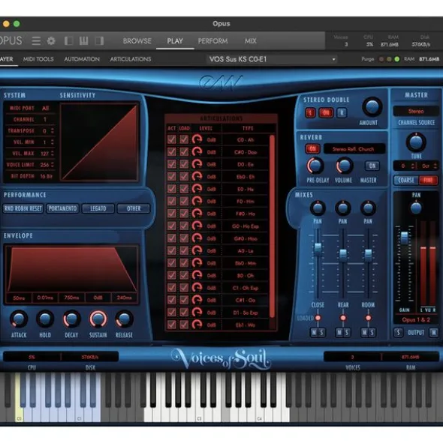Viewport: 443px width, 443px height.
Task: Switch to the Browse tab
Action: [x=137, y=41]
